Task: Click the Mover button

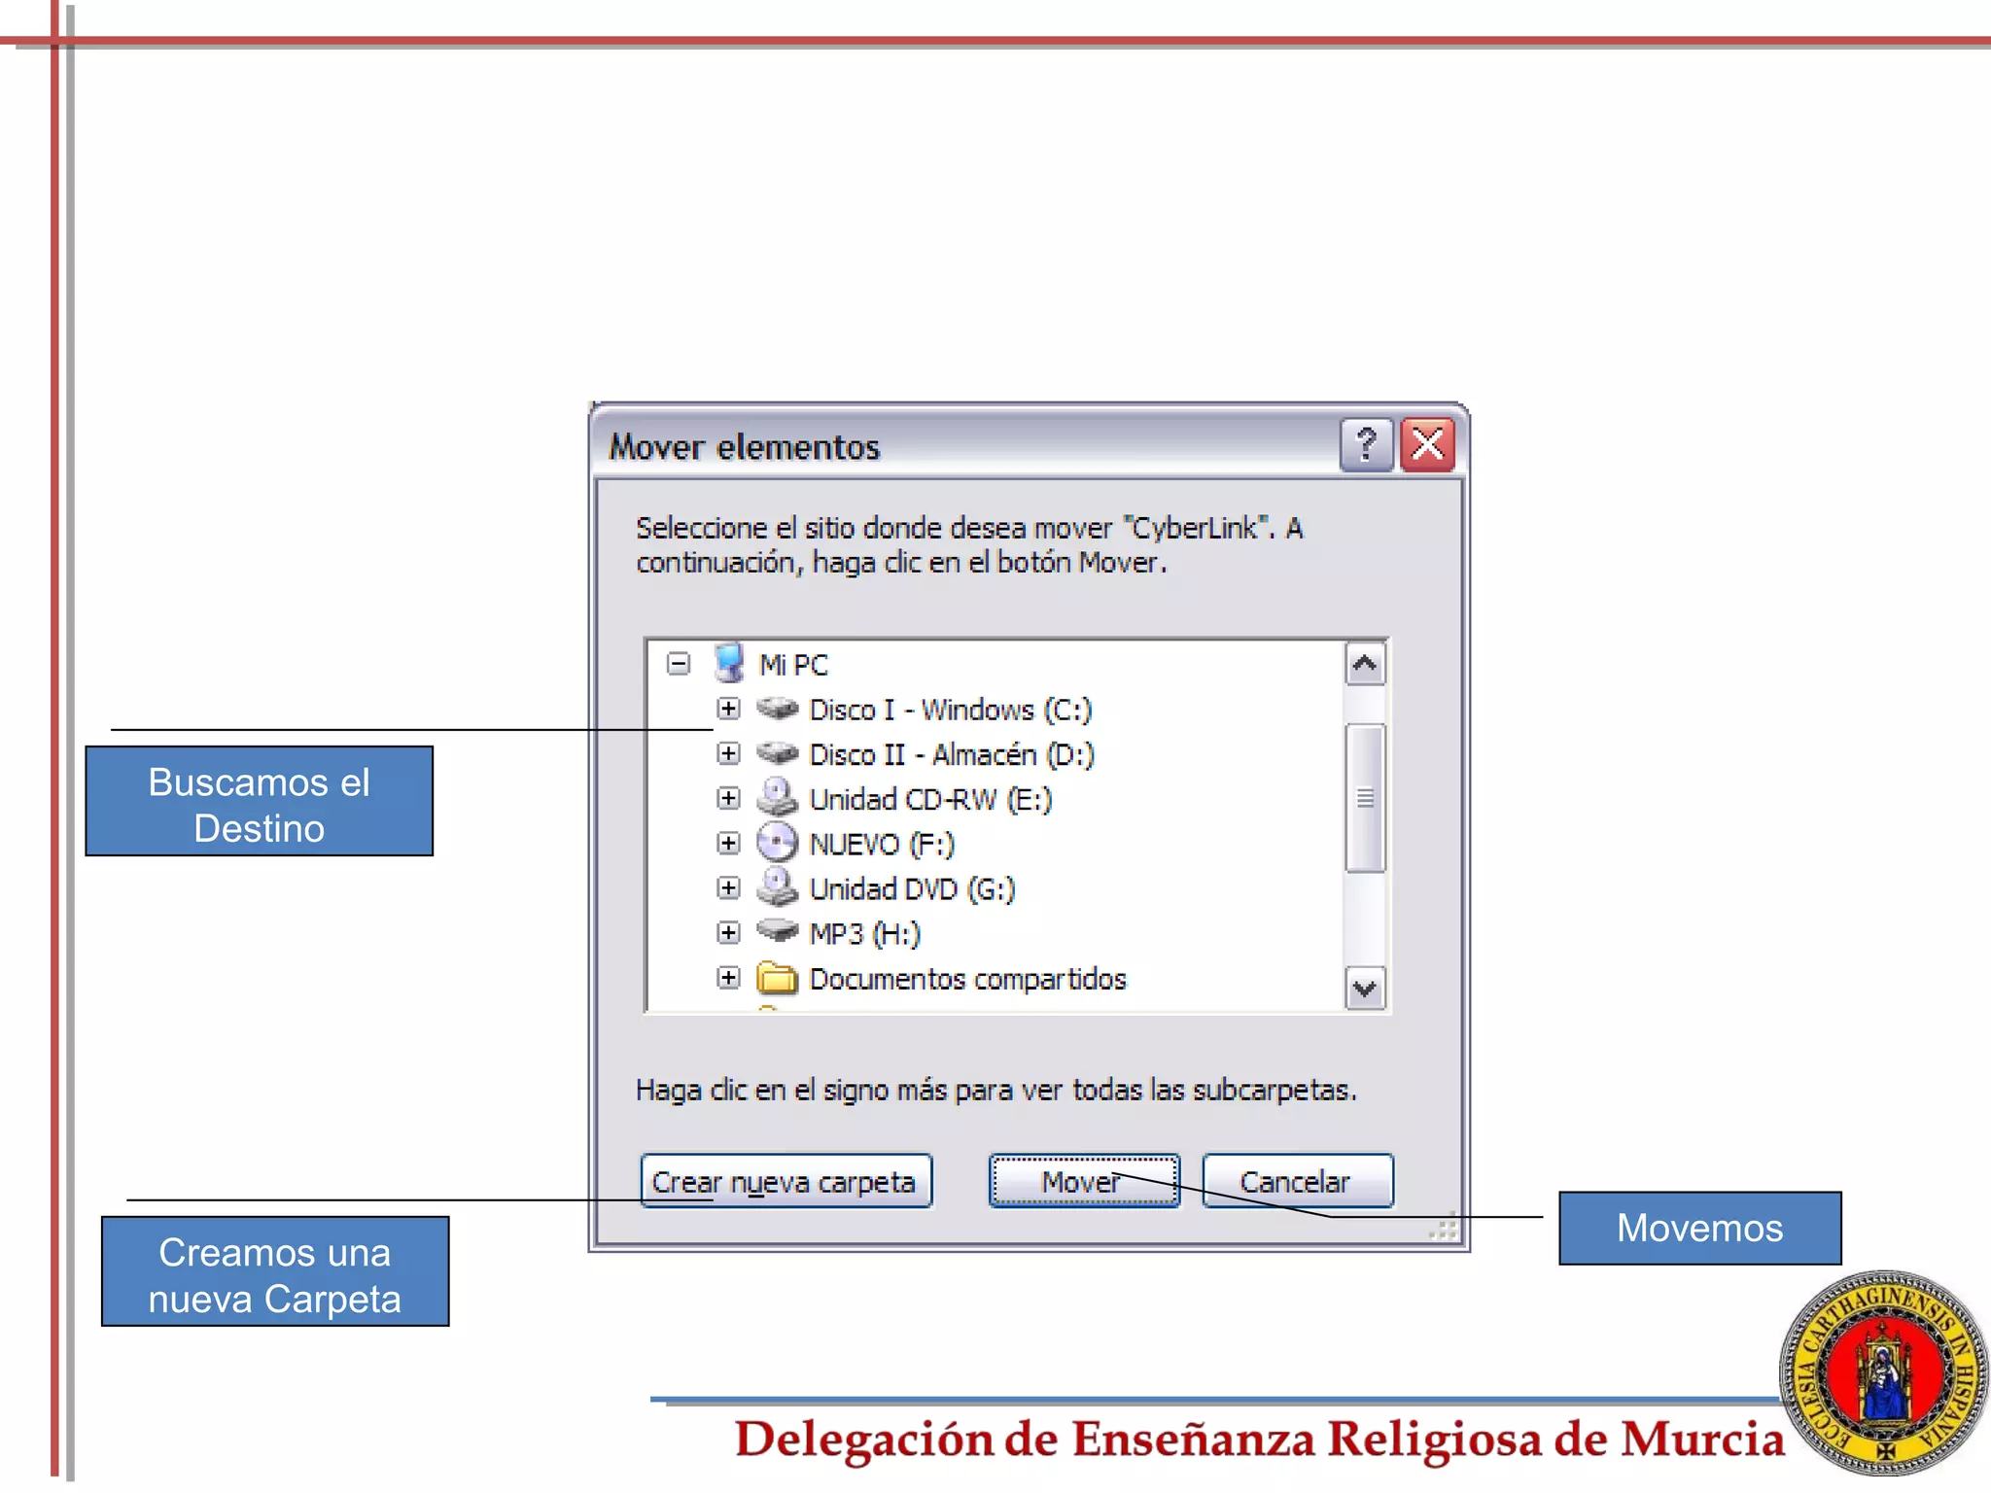Action: click(1084, 1181)
